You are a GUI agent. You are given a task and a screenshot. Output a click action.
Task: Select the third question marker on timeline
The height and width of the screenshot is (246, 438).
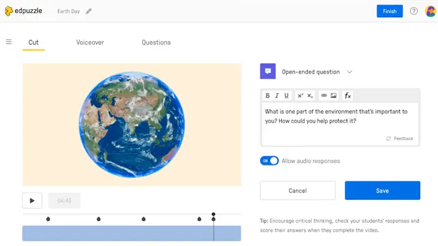point(143,219)
